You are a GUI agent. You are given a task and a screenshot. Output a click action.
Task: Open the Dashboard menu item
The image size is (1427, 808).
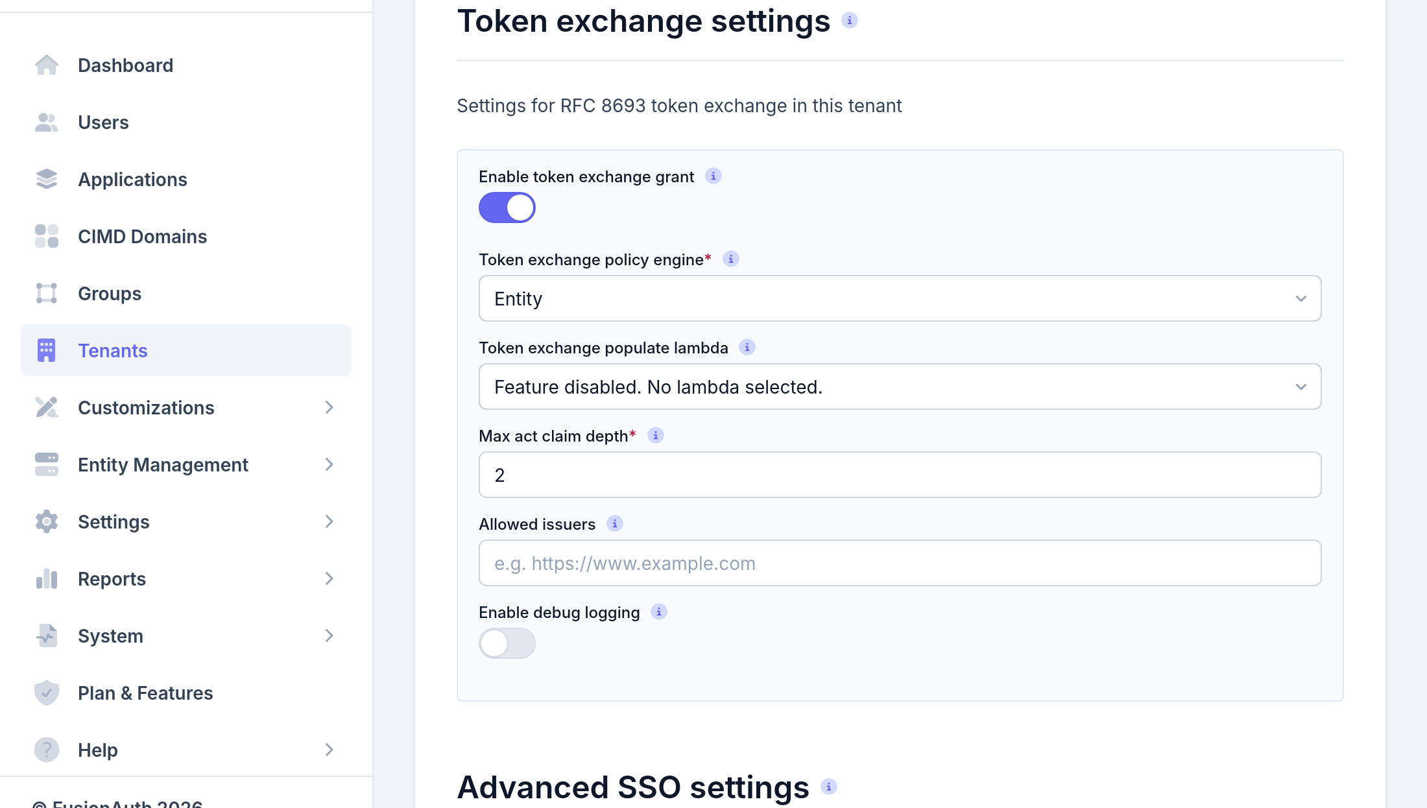pos(186,65)
